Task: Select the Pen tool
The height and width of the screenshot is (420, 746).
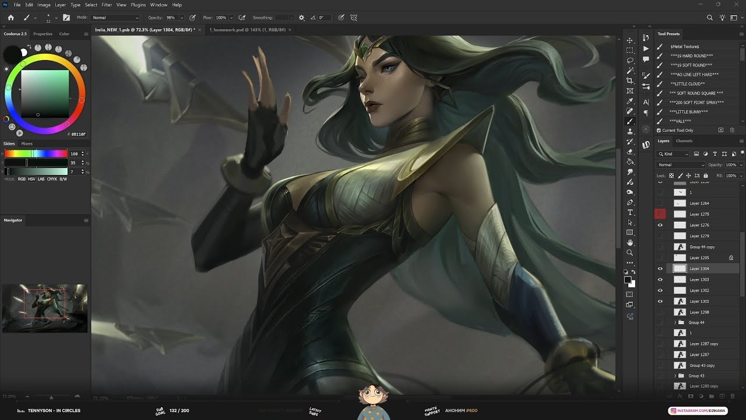Action: [629, 202]
